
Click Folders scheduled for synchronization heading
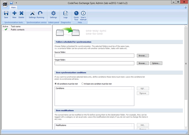(73, 42)
